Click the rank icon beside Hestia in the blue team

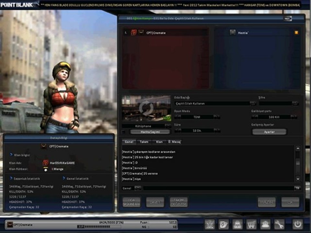pyautogui.click(x=233, y=32)
